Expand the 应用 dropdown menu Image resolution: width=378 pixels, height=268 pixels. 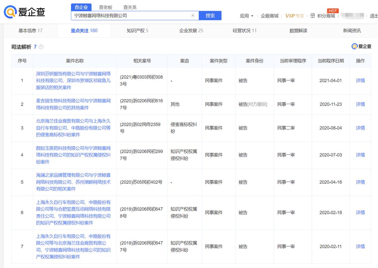pyautogui.click(x=247, y=15)
